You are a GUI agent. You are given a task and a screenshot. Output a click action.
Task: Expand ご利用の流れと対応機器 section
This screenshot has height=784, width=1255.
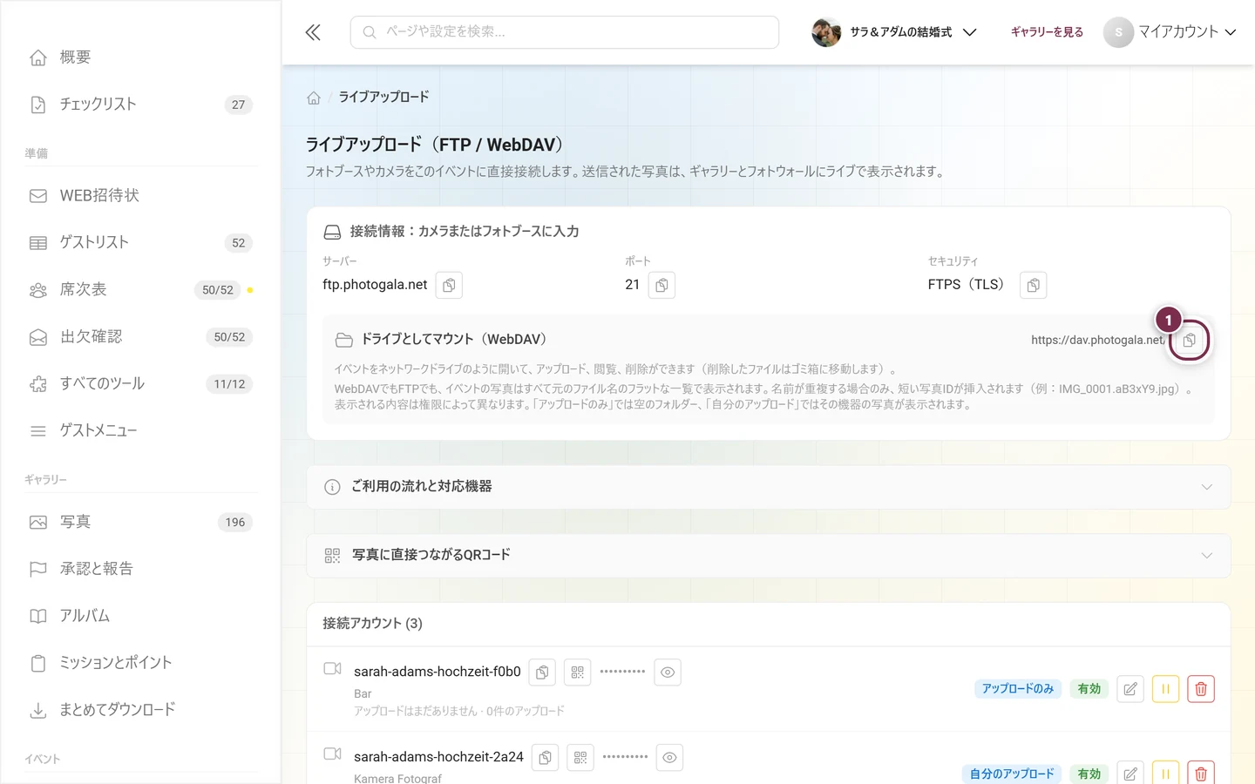[x=769, y=487]
